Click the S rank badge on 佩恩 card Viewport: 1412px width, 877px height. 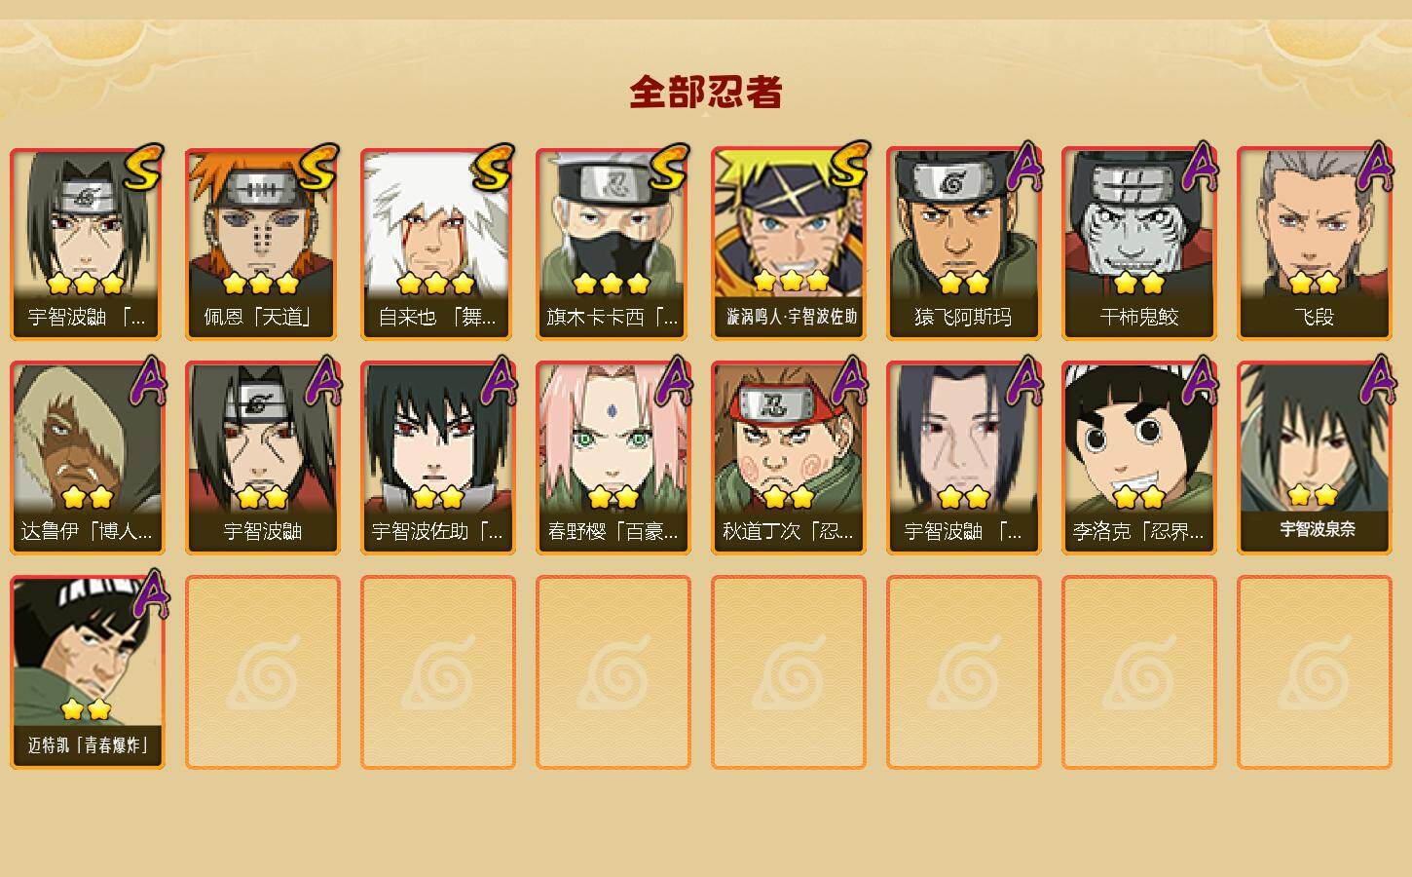pyautogui.click(x=318, y=169)
